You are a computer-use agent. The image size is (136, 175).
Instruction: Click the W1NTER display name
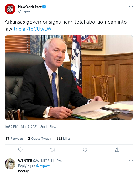coord(25,161)
